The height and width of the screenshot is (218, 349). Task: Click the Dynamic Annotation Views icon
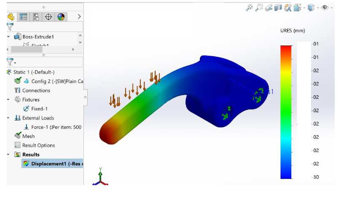coord(288,8)
